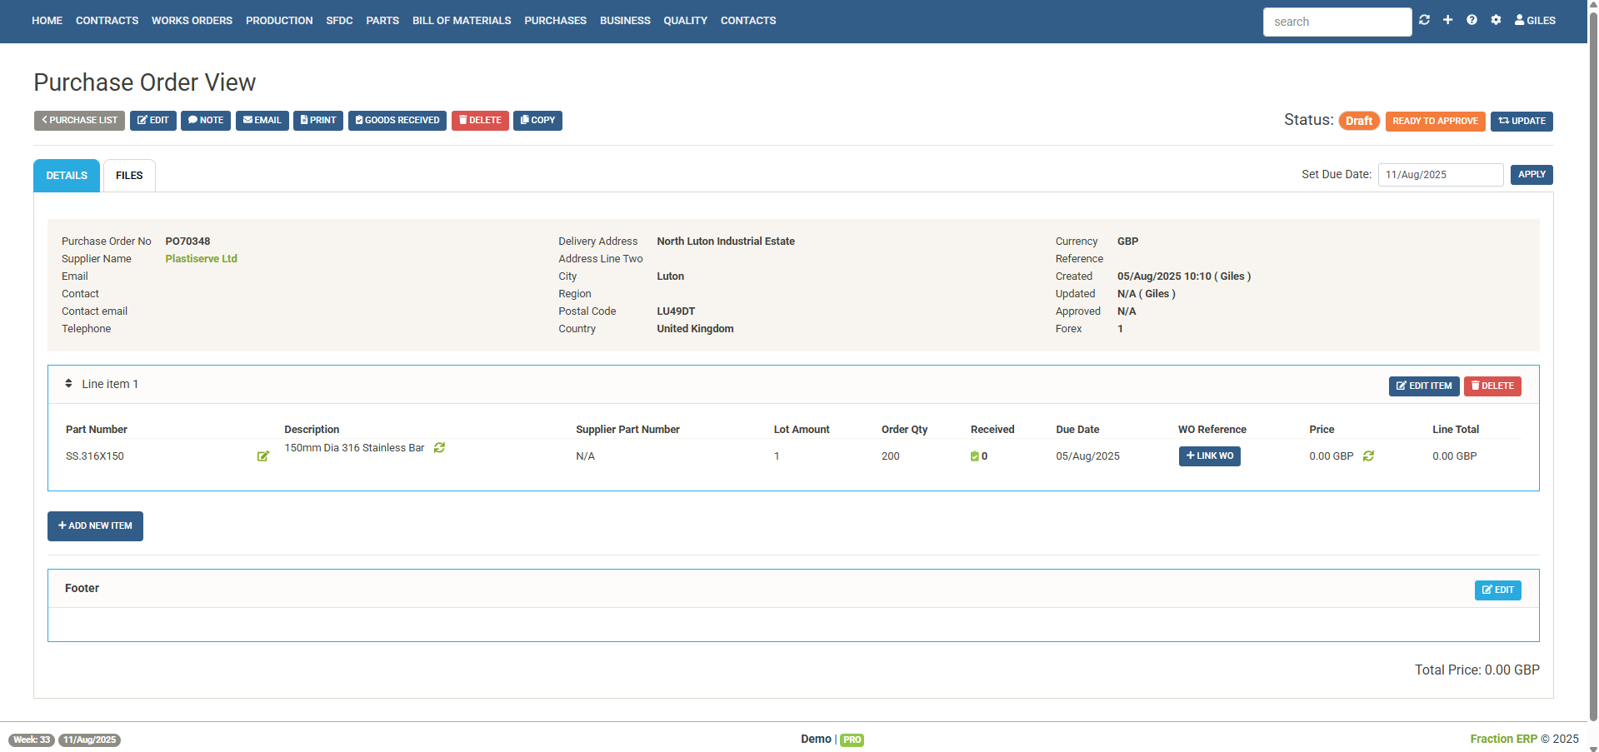This screenshot has width=1599, height=752.
Task: Click the green edit icon beside part number SS.316X150
Action: point(263,456)
